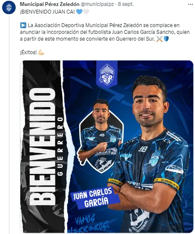This screenshot has height=234, width=195.
Task: Click the crossed swords emoji
Action: click(x=159, y=39)
